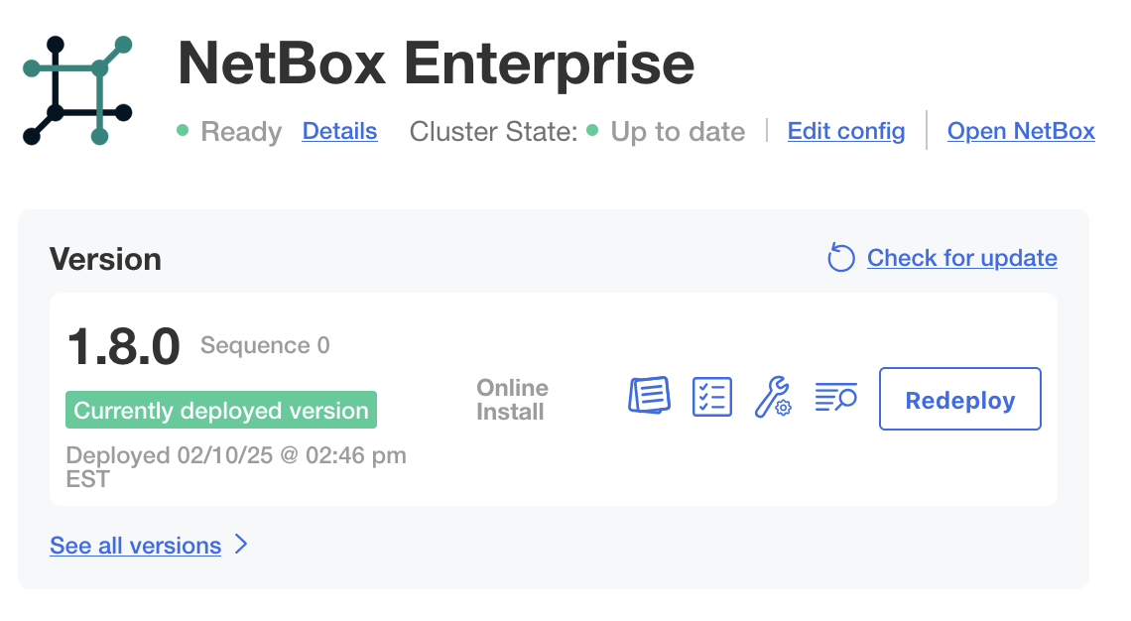The width and height of the screenshot is (1131, 621).
Task: Click the circular refresh arrow icon
Action: tap(841, 259)
